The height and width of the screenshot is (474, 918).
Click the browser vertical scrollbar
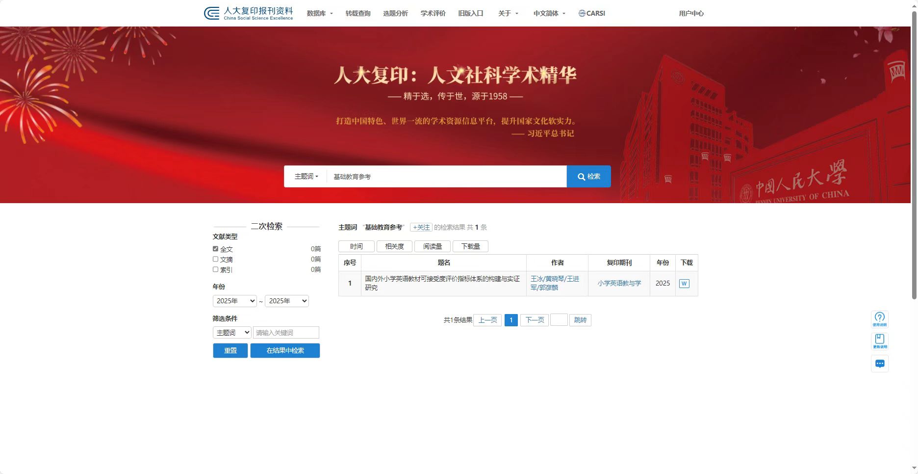pos(914,155)
